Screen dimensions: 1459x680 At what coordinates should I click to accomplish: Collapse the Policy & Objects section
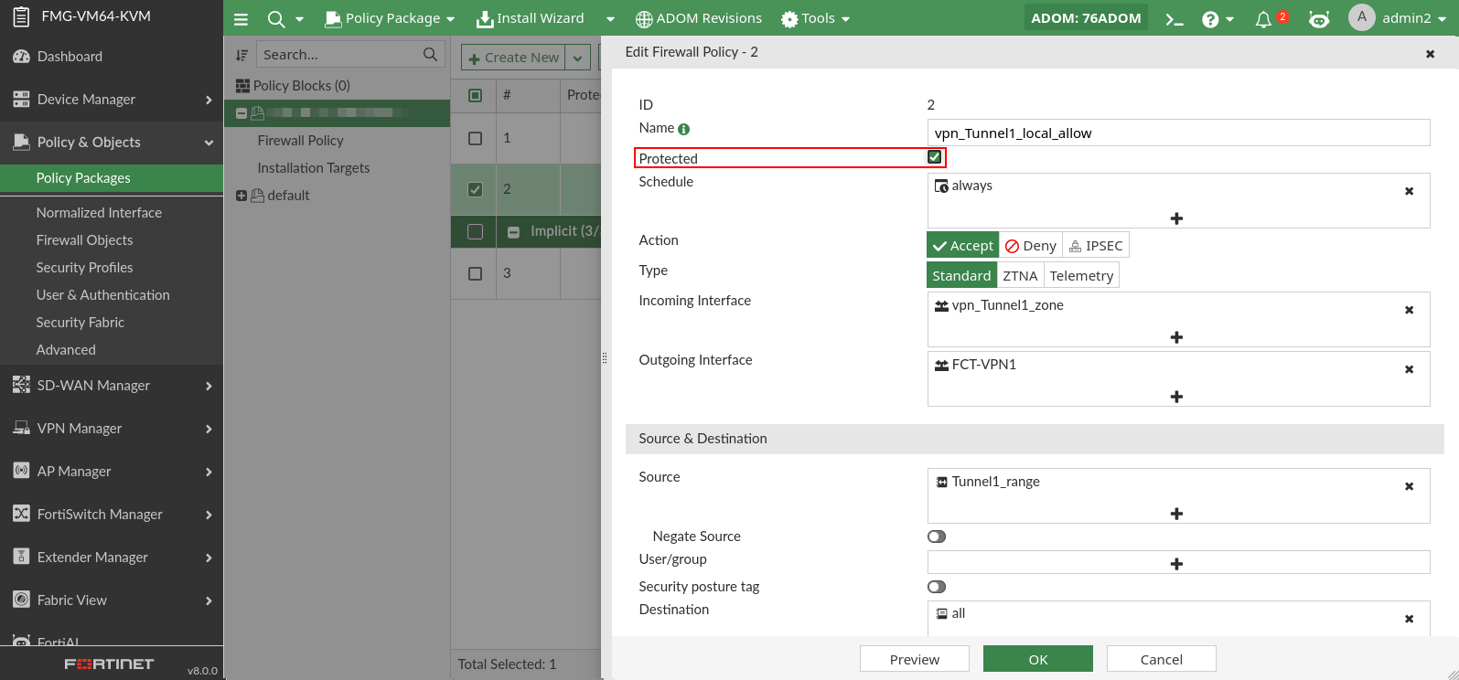[209, 143]
